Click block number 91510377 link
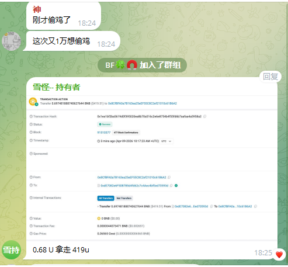 pyautogui.click(x=104, y=133)
